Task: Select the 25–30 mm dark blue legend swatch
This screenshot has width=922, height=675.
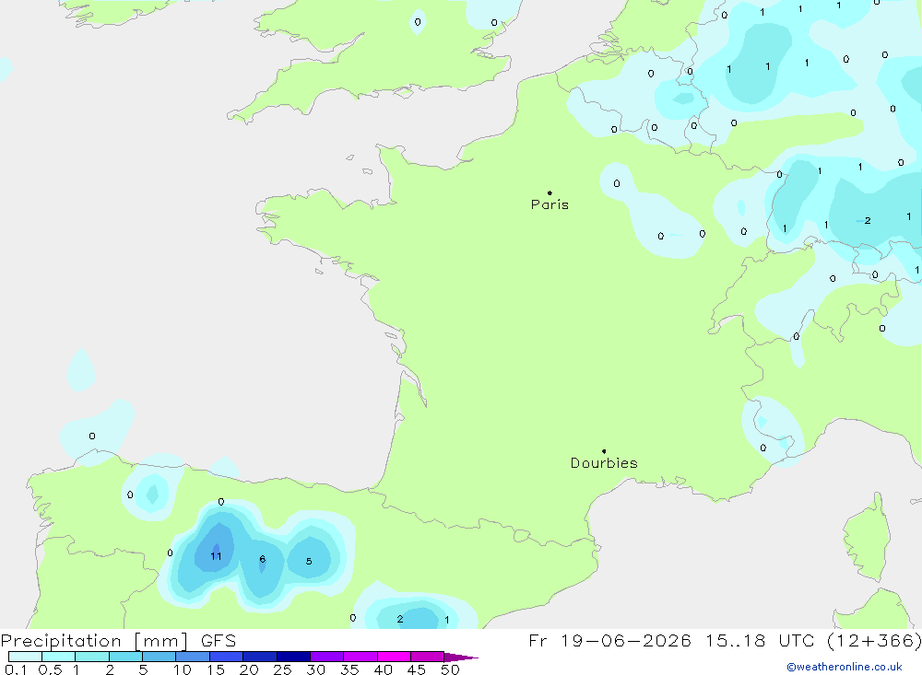Action: [x=293, y=657]
